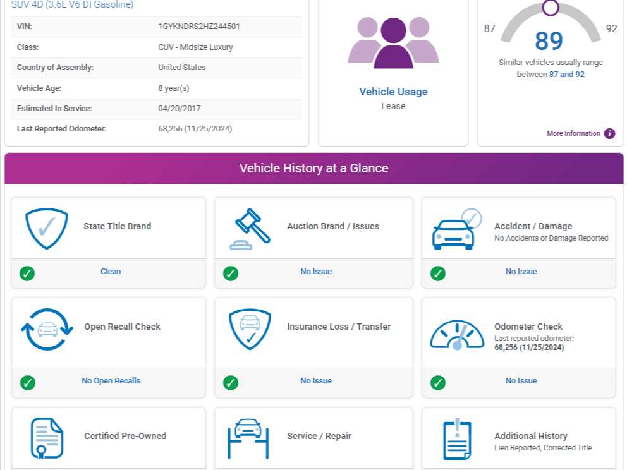The image size is (627, 470).
Task: Click No Accidents or Damage Reported text
Action: [551, 238]
